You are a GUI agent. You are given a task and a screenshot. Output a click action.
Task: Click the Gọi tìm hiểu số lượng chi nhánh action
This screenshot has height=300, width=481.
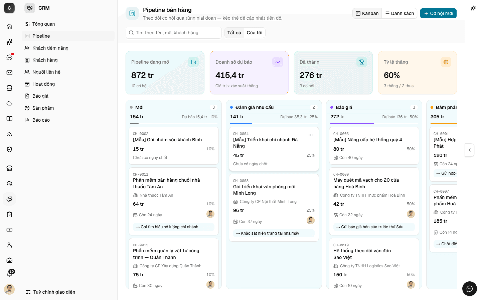(174, 227)
